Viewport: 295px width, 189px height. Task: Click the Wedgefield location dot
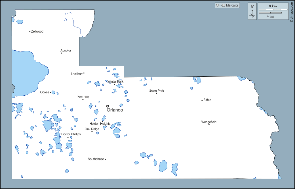pyautogui.click(x=209, y=124)
